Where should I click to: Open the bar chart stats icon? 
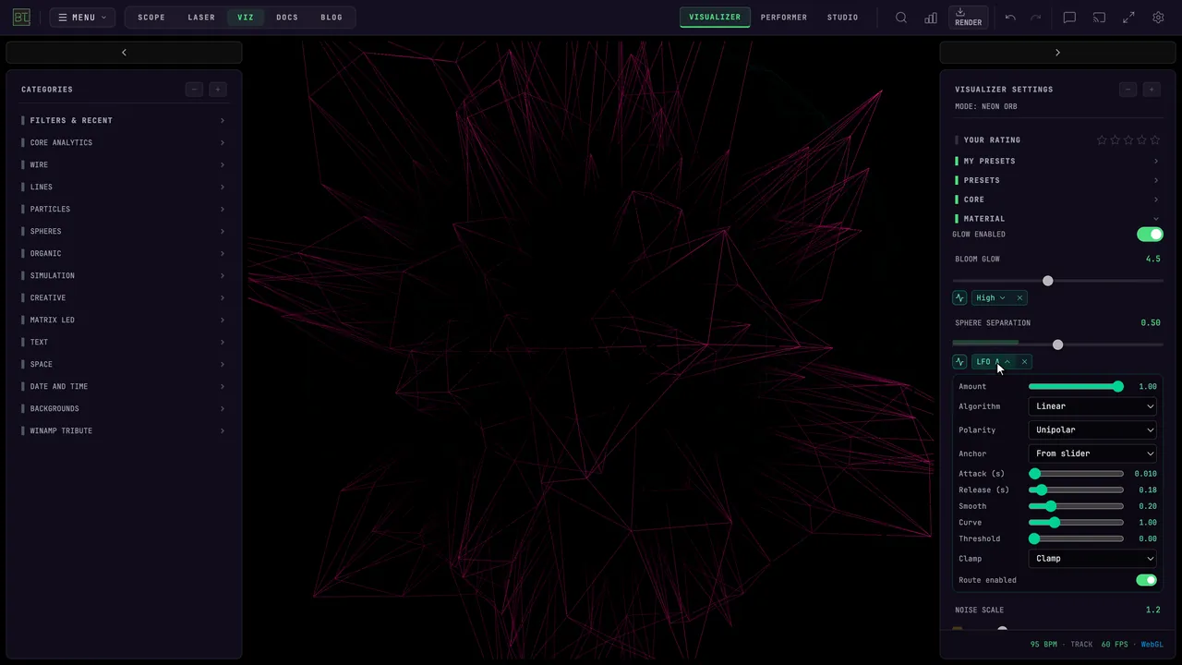[x=931, y=18]
